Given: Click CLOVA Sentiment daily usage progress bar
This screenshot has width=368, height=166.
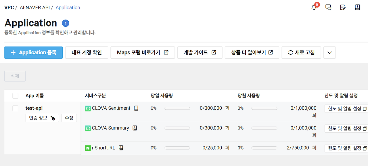Looking at the screenshot, I should [x=177, y=108].
